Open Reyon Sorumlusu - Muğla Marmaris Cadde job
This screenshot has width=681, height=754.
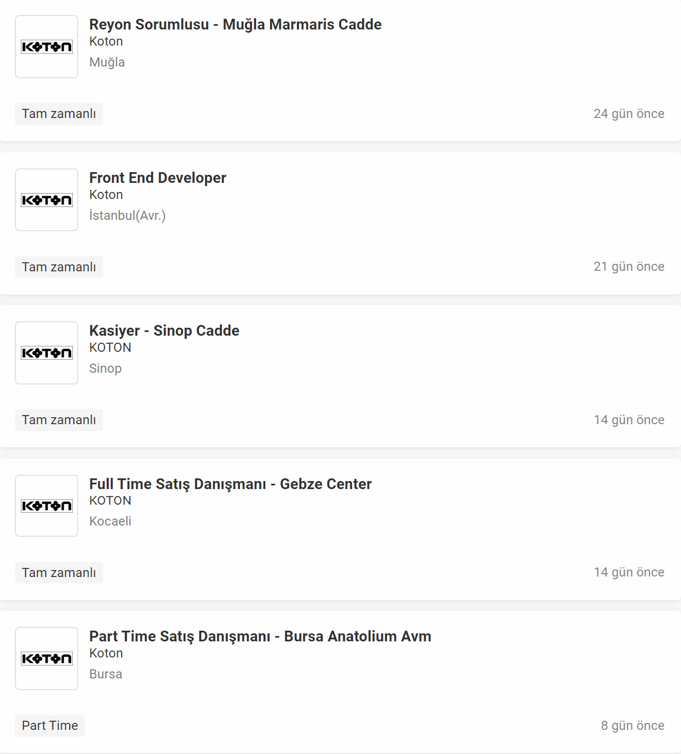pos(235,25)
